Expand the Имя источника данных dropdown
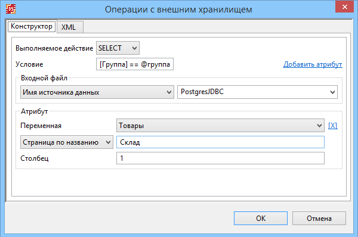Viewport: 358px width, 237px height. [97, 92]
